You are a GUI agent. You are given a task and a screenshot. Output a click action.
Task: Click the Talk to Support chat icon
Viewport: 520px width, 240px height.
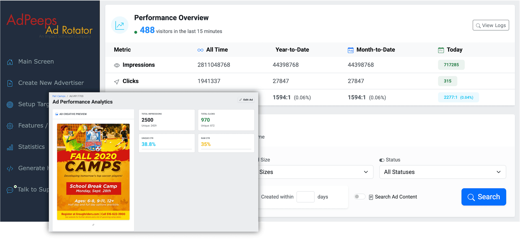[x=10, y=190]
